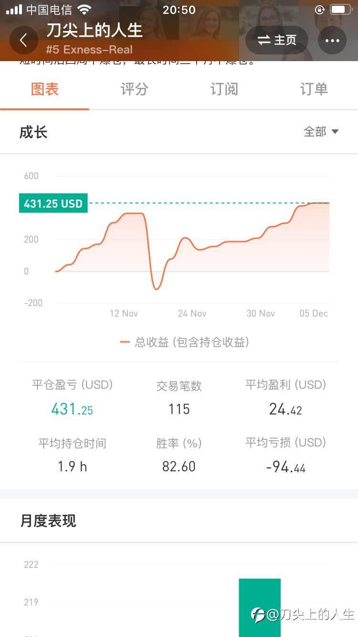Open the 订单 tab
Screen dimensions: 358x637
(x=314, y=89)
